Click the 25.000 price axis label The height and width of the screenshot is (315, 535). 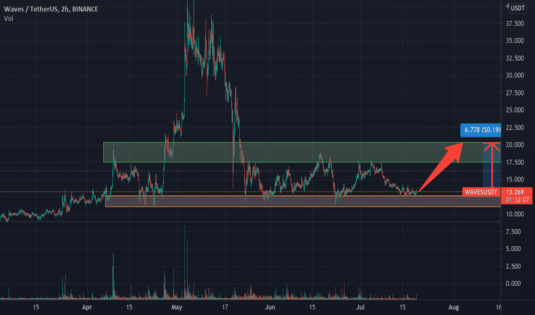tap(514, 110)
